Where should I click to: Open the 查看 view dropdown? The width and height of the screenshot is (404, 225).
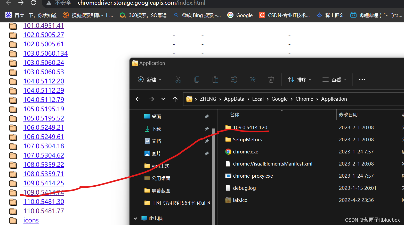tap(334, 80)
